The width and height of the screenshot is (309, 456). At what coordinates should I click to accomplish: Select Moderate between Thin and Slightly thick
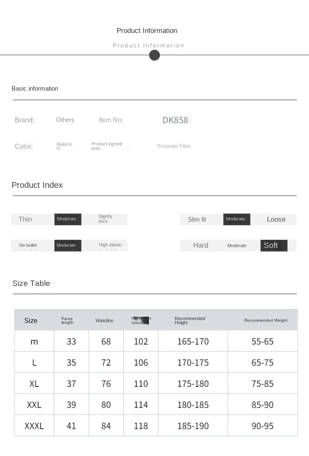click(68, 219)
